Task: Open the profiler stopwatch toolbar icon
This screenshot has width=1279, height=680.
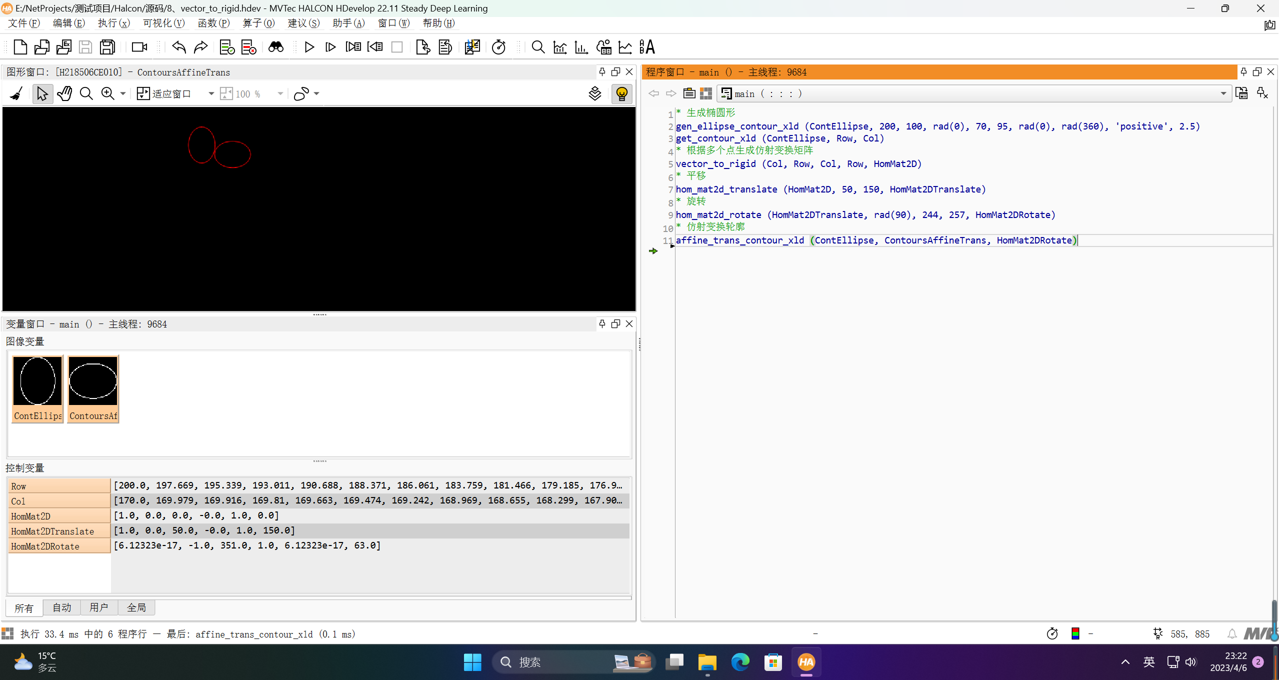Action: click(498, 47)
